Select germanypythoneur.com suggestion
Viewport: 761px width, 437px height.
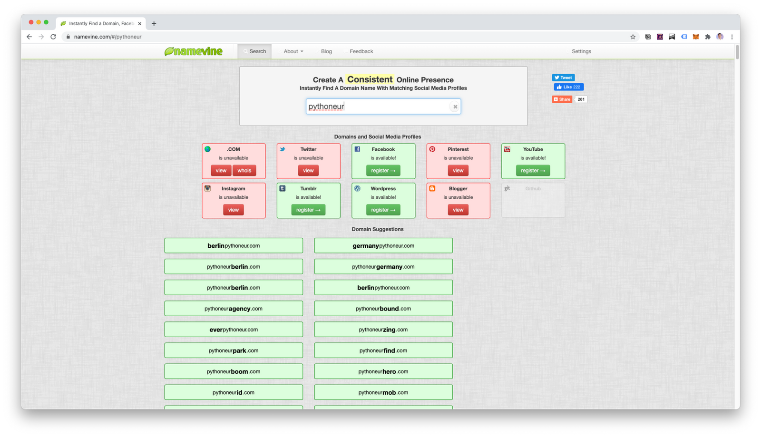(383, 246)
